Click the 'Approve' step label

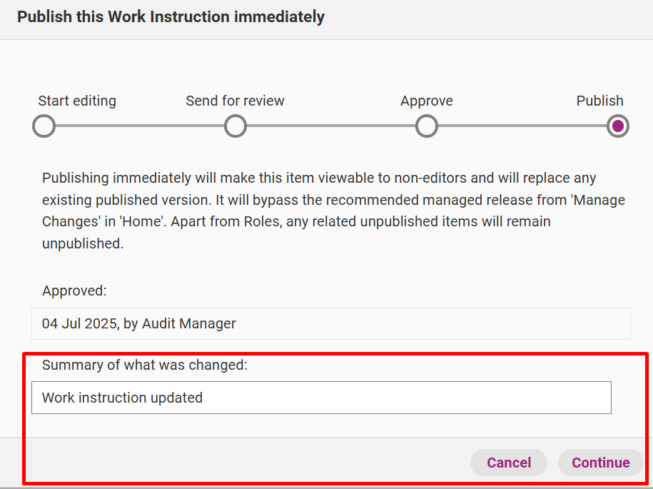pyautogui.click(x=427, y=101)
